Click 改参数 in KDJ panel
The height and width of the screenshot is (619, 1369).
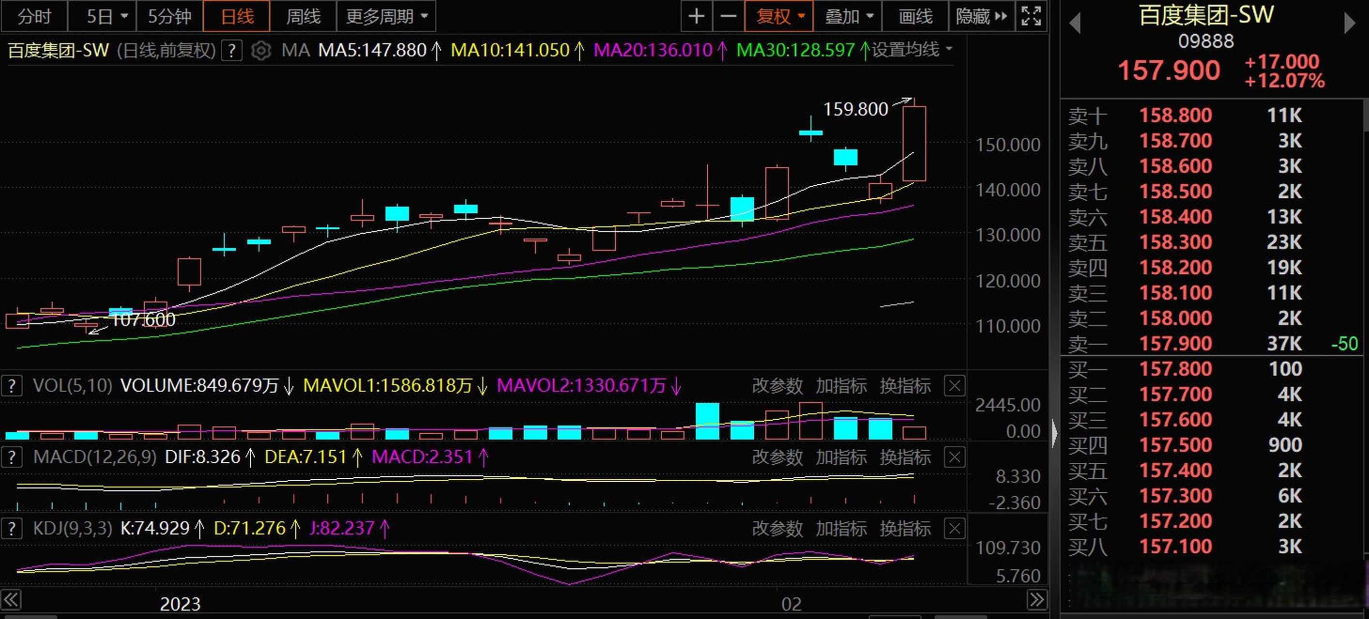[777, 528]
